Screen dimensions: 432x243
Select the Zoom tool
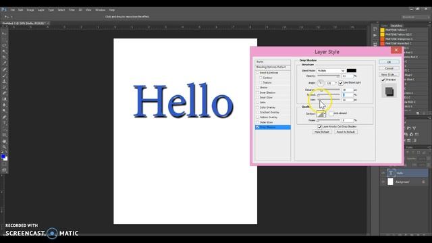[4, 147]
